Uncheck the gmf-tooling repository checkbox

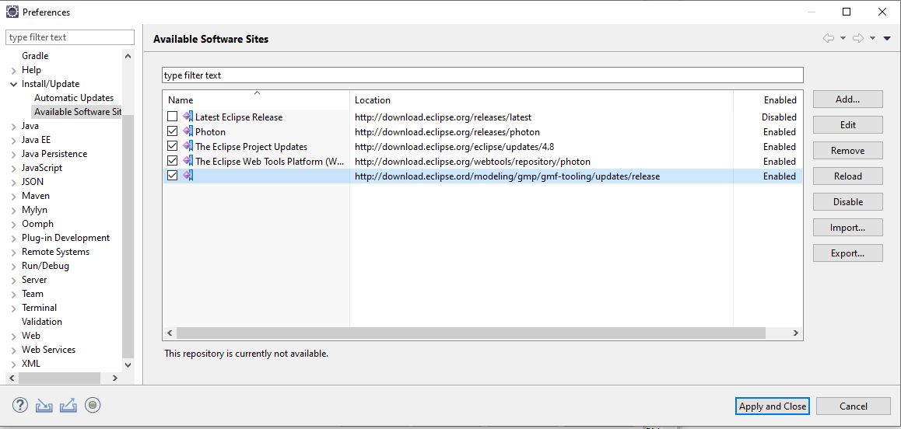click(x=173, y=176)
